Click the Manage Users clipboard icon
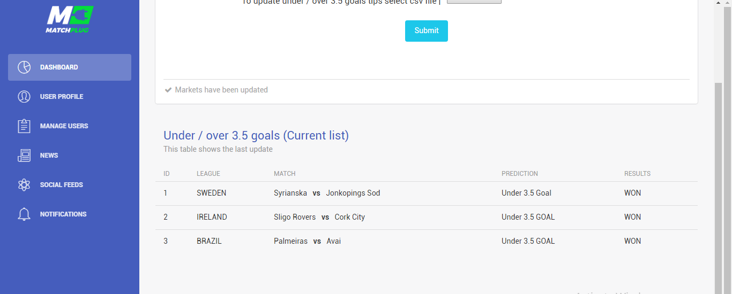The height and width of the screenshot is (294, 732). click(24, 126)
